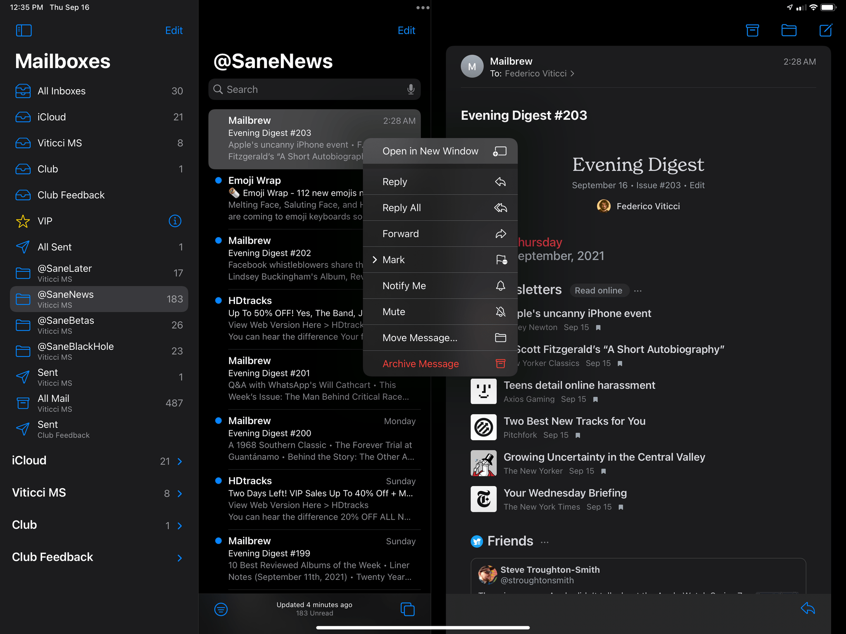Open the Pitchfork article thumbnail
The width and height of the screenshot is (846, 634).
click(483, 427)
